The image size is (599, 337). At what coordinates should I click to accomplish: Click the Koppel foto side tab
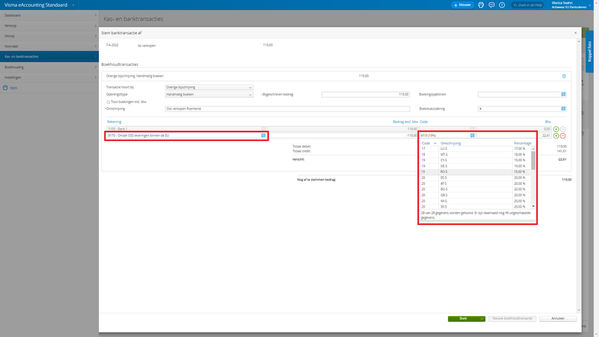589,51
